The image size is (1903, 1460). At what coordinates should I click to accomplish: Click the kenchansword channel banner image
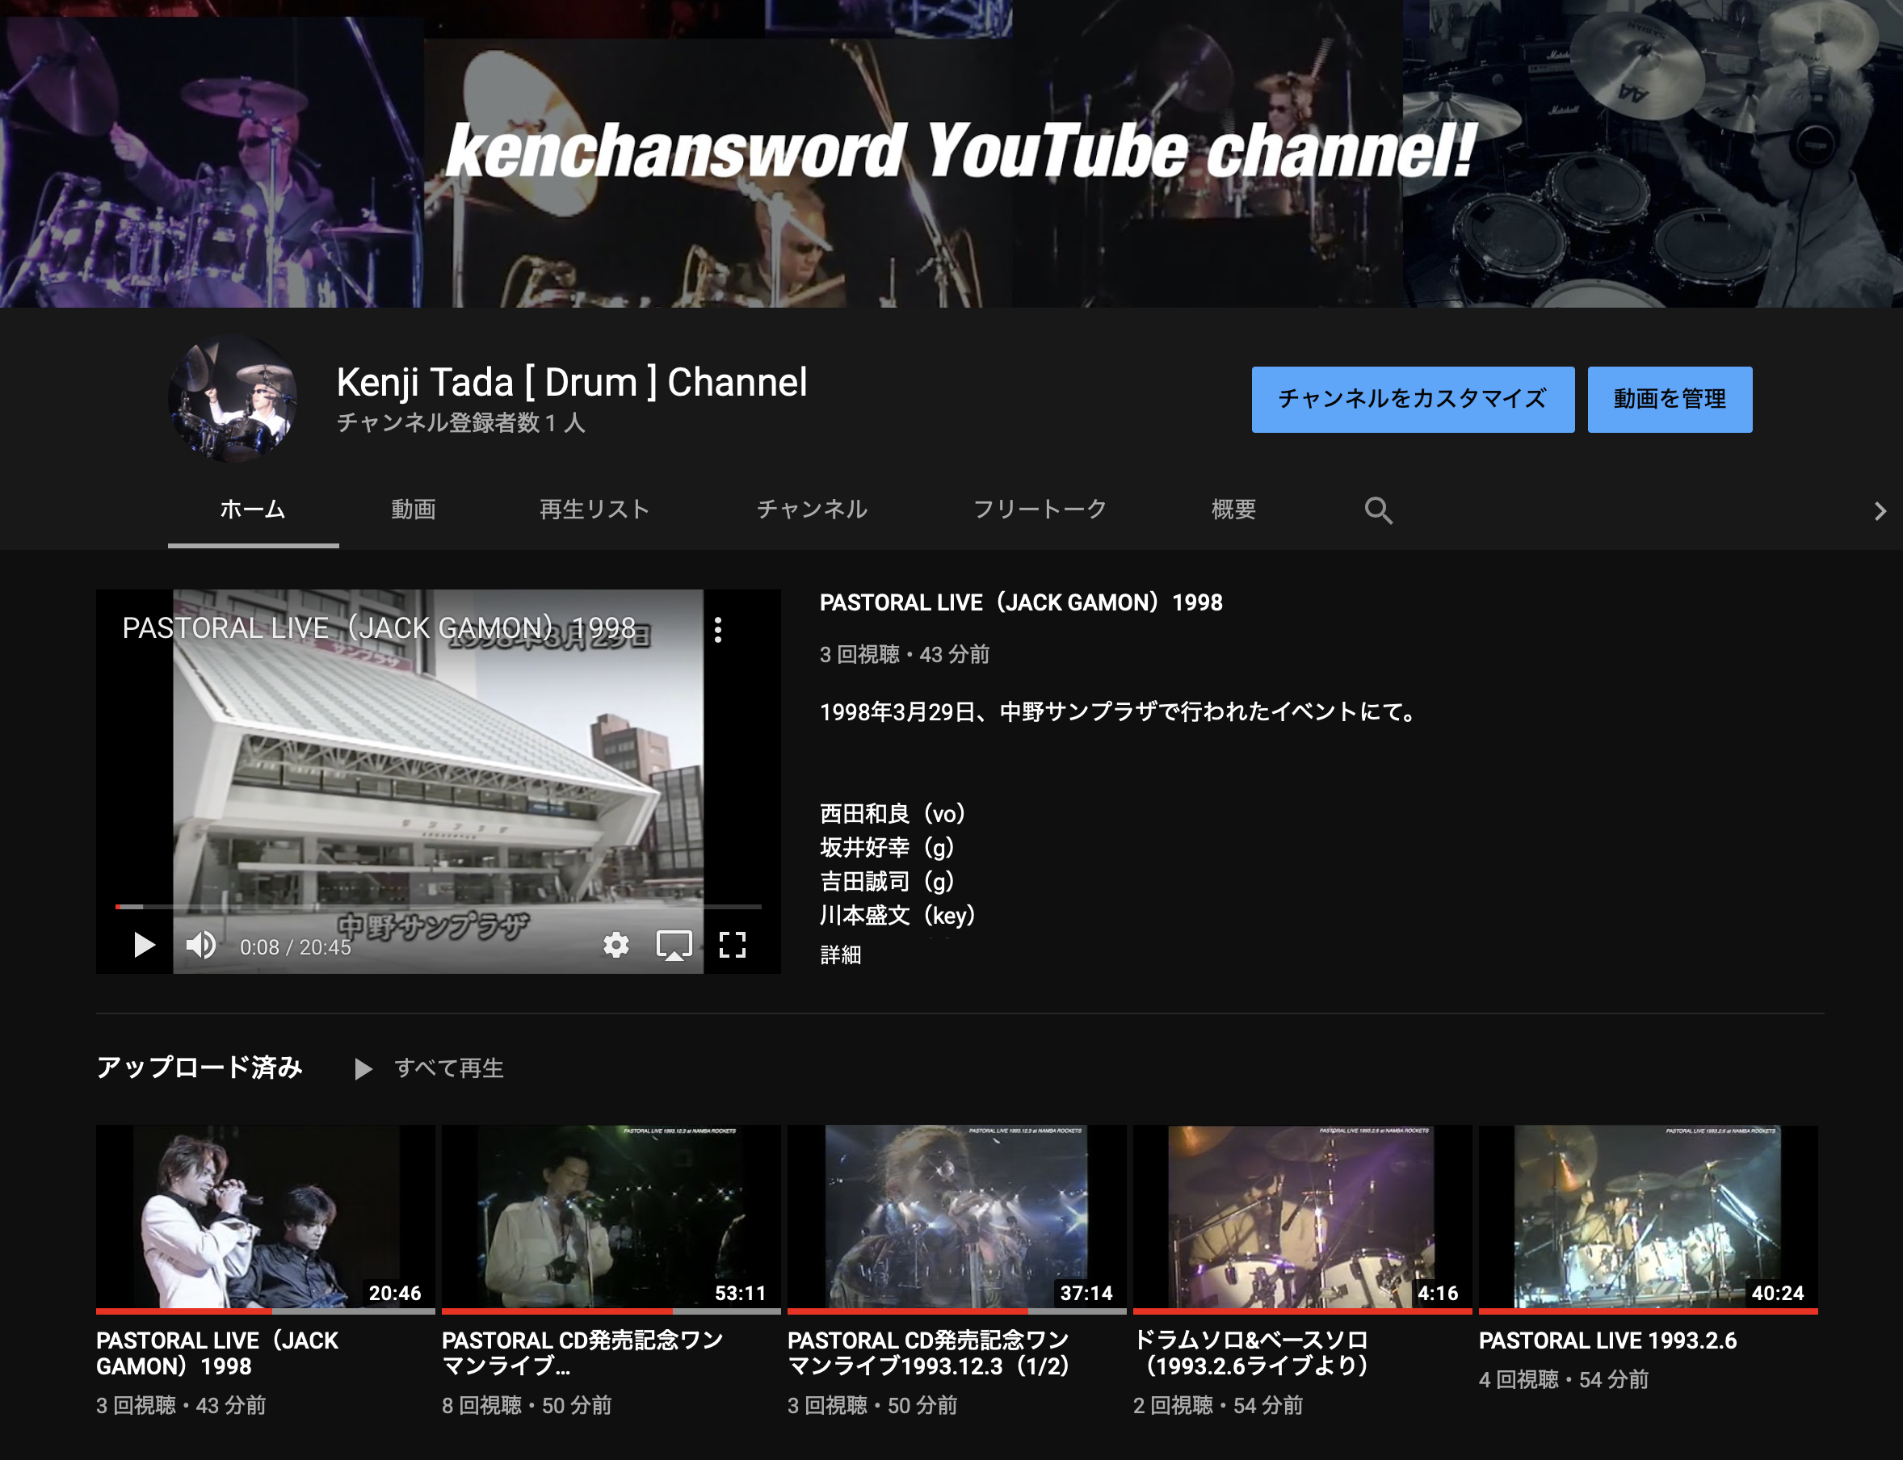[951, 153]
